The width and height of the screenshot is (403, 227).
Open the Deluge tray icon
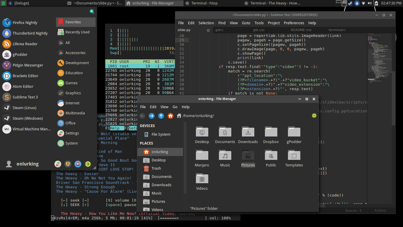coord(357,3)
